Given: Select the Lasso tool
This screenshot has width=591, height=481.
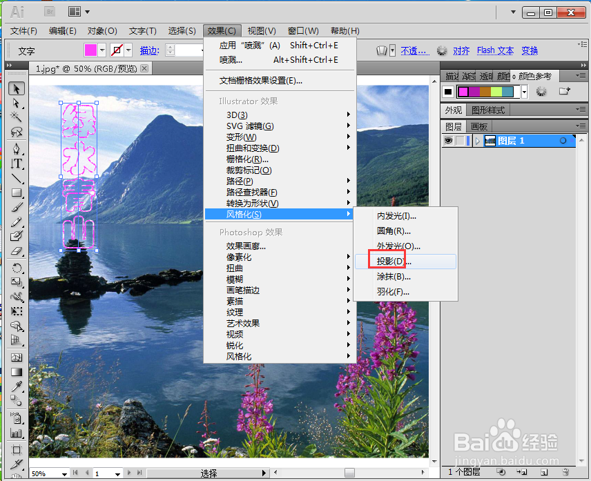Looking at the screenshot, I should point(16,131).
